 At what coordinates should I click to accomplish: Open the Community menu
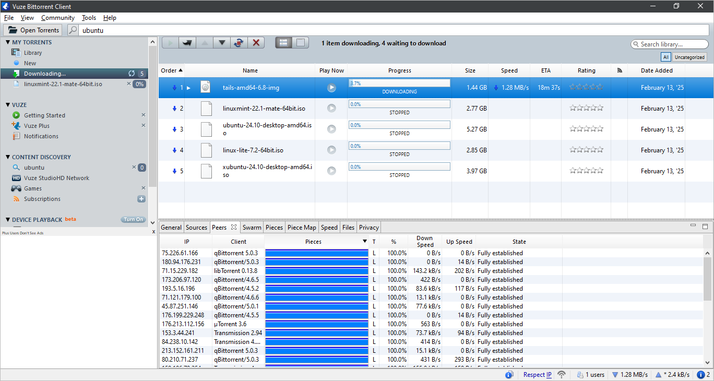tap(58, 18)
